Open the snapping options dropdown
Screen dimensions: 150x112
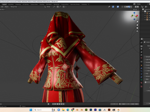click(61, 7)
